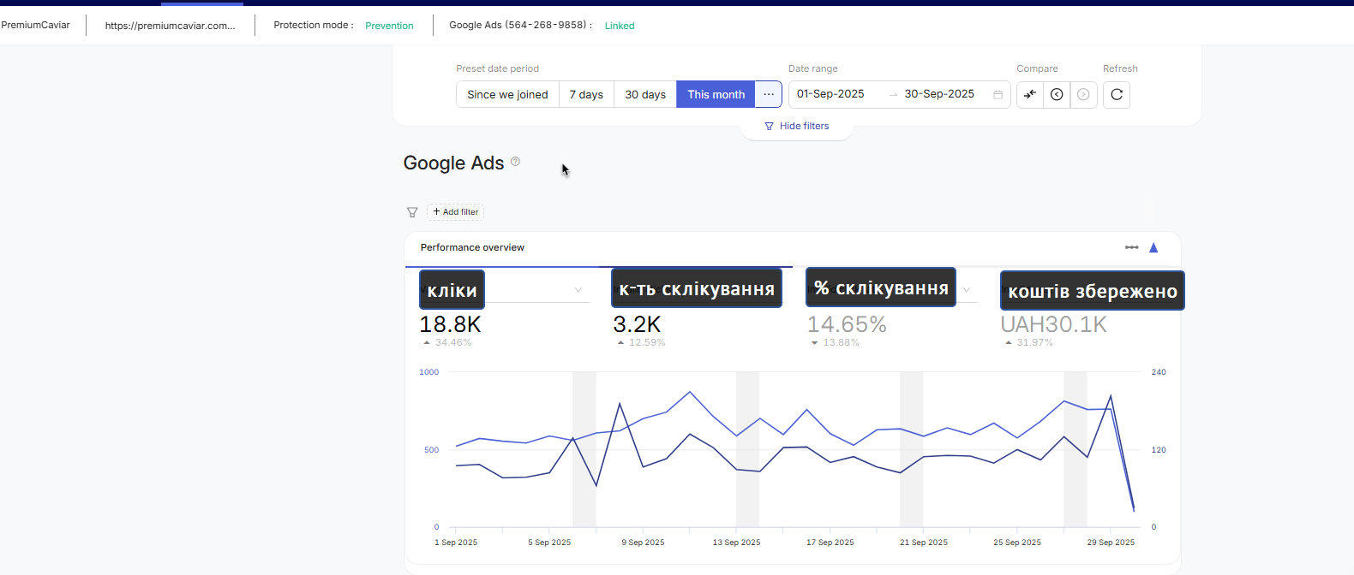Click the 5 Sep 2025 axis label

click(549, 542)
